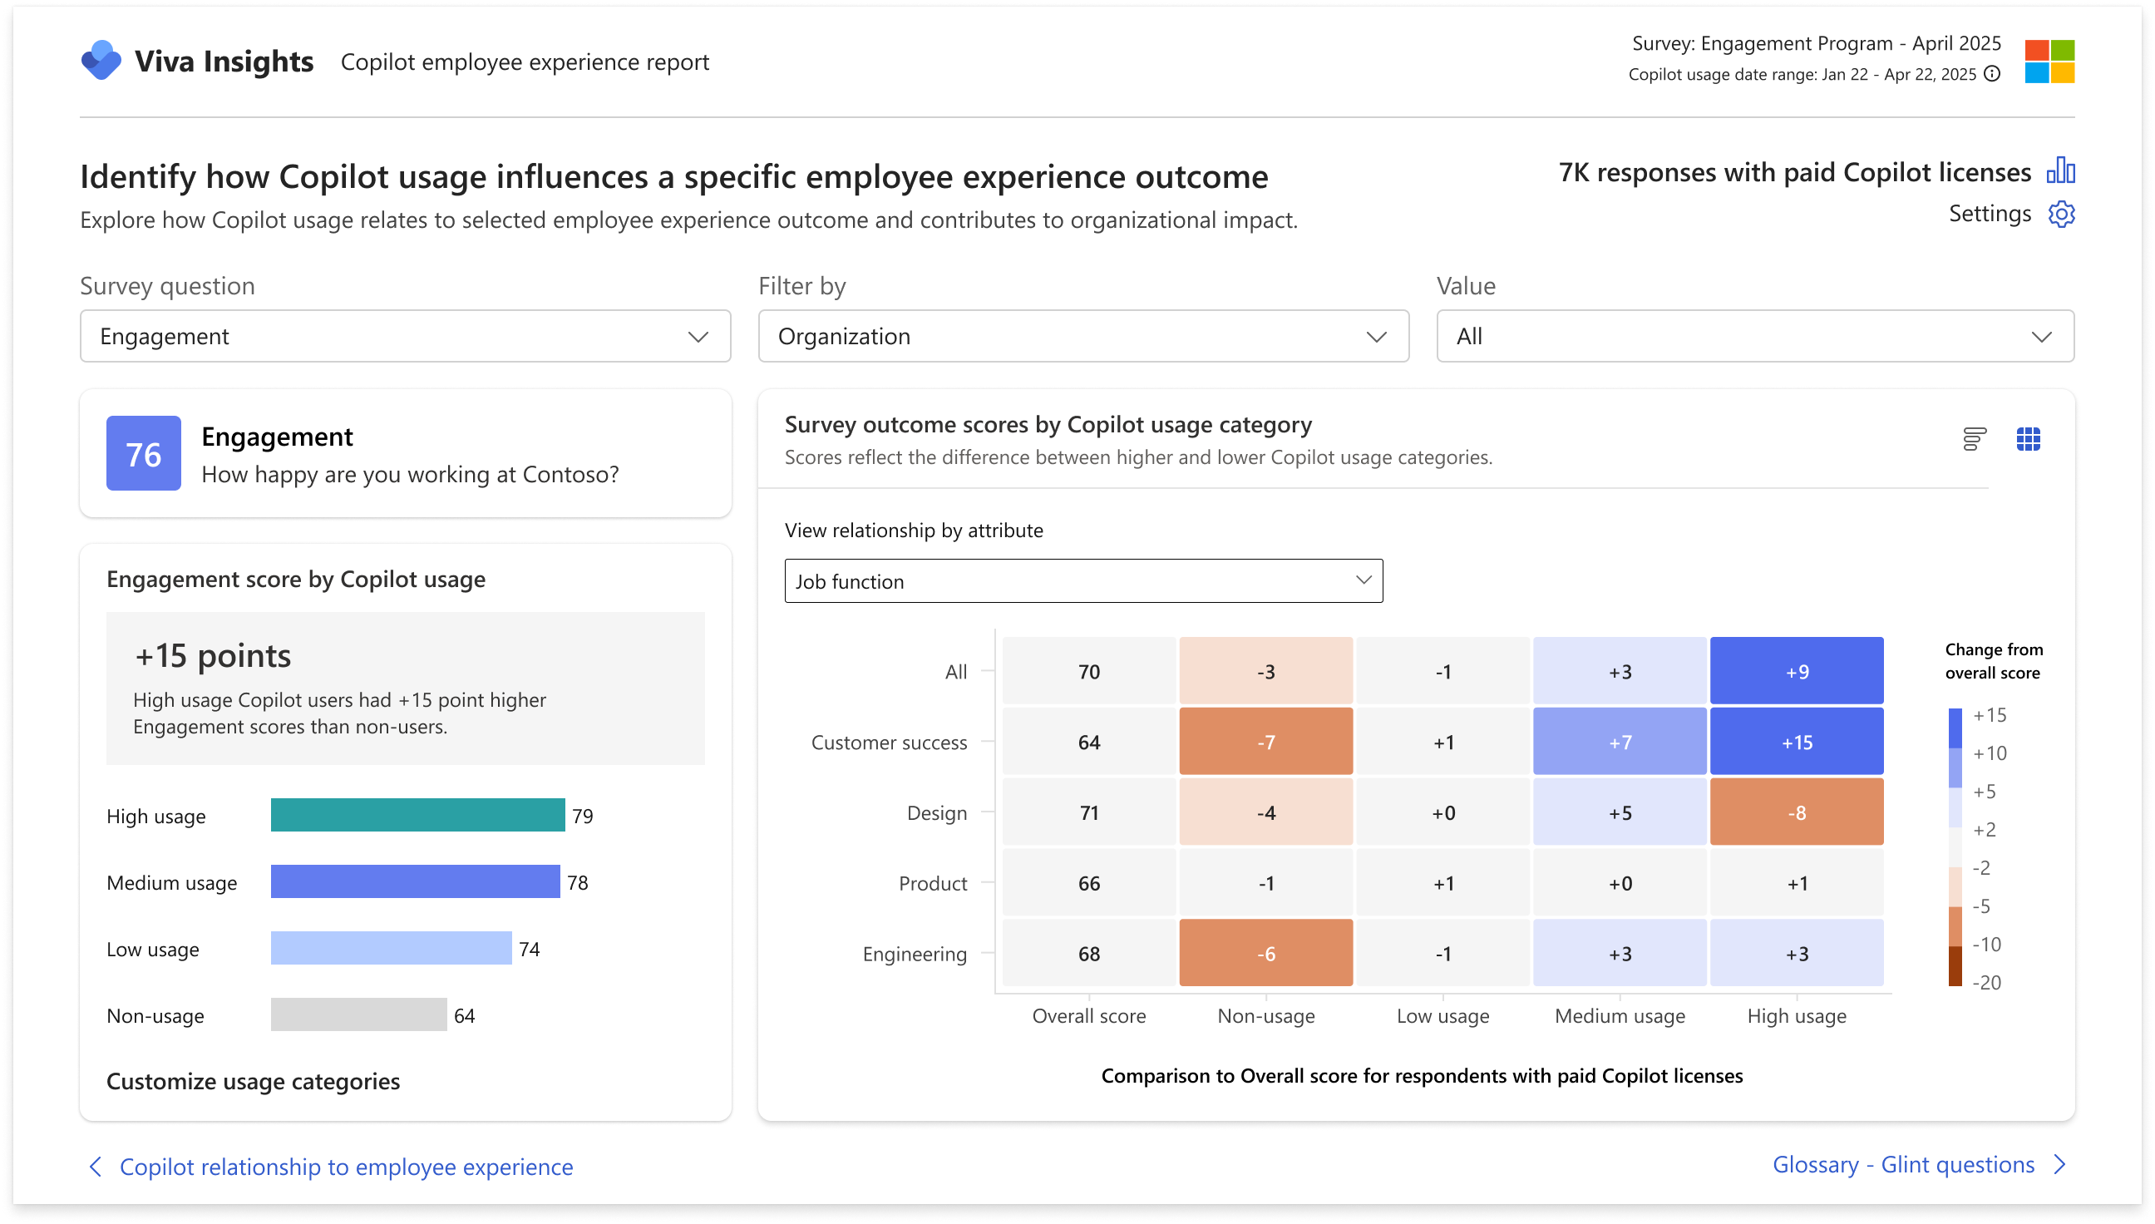2155x1224 pixels.
Task: Click left chevron for previous page
Action: click(x=95, y=1166)
